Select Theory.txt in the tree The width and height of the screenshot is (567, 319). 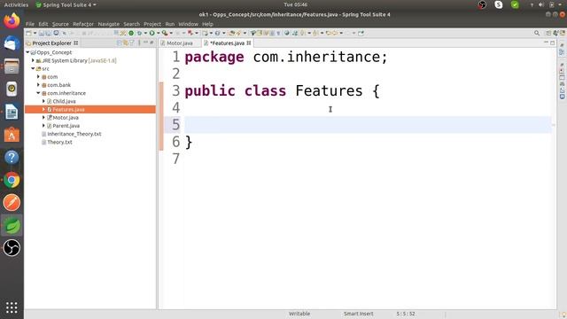click(x=59, y=142)
